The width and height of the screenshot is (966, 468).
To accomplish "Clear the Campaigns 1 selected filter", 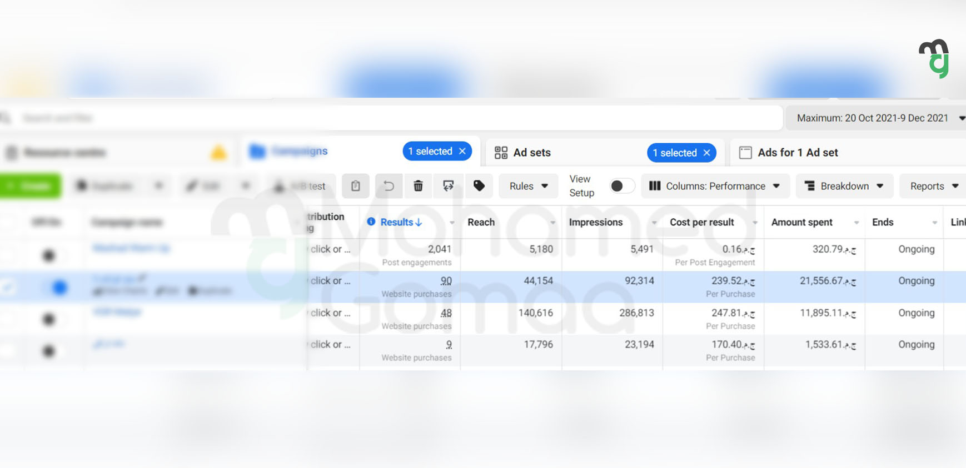I will pos(462,151).
